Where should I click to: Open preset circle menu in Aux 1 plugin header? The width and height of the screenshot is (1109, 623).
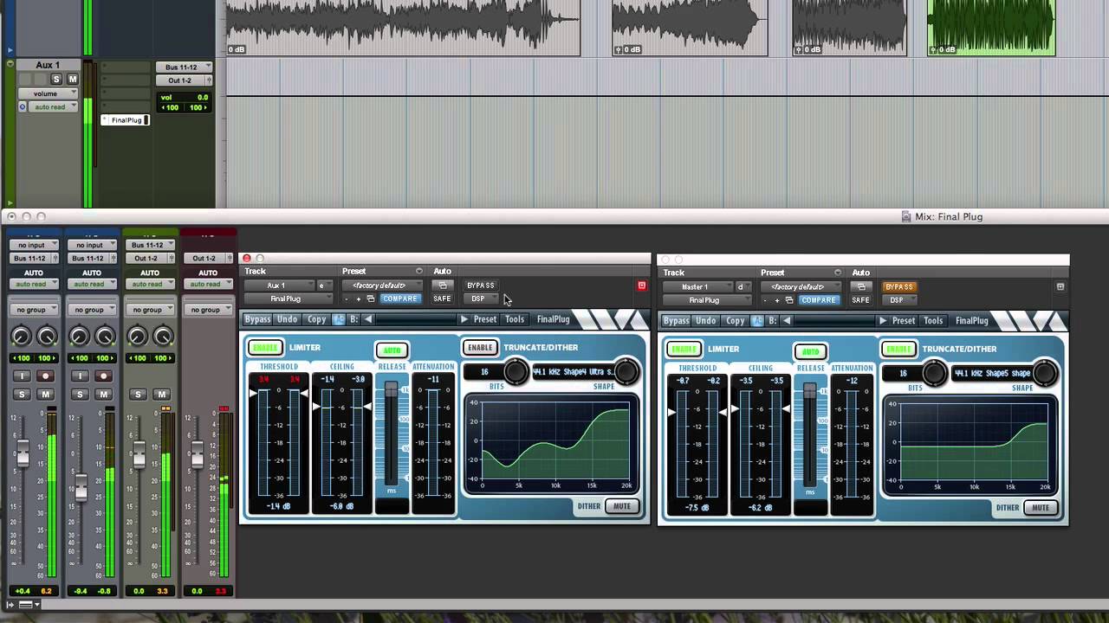coord(419,272)
